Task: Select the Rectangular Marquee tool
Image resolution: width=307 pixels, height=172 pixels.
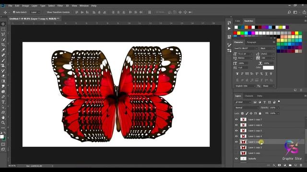Action: [x=3, y=29]
